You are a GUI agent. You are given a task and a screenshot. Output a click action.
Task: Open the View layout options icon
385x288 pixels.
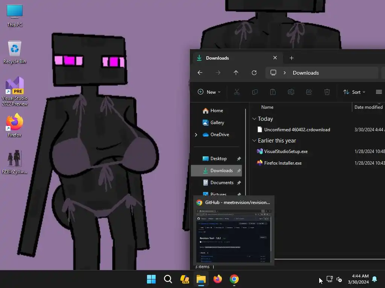pyautogui.click(x=379, y=92)
